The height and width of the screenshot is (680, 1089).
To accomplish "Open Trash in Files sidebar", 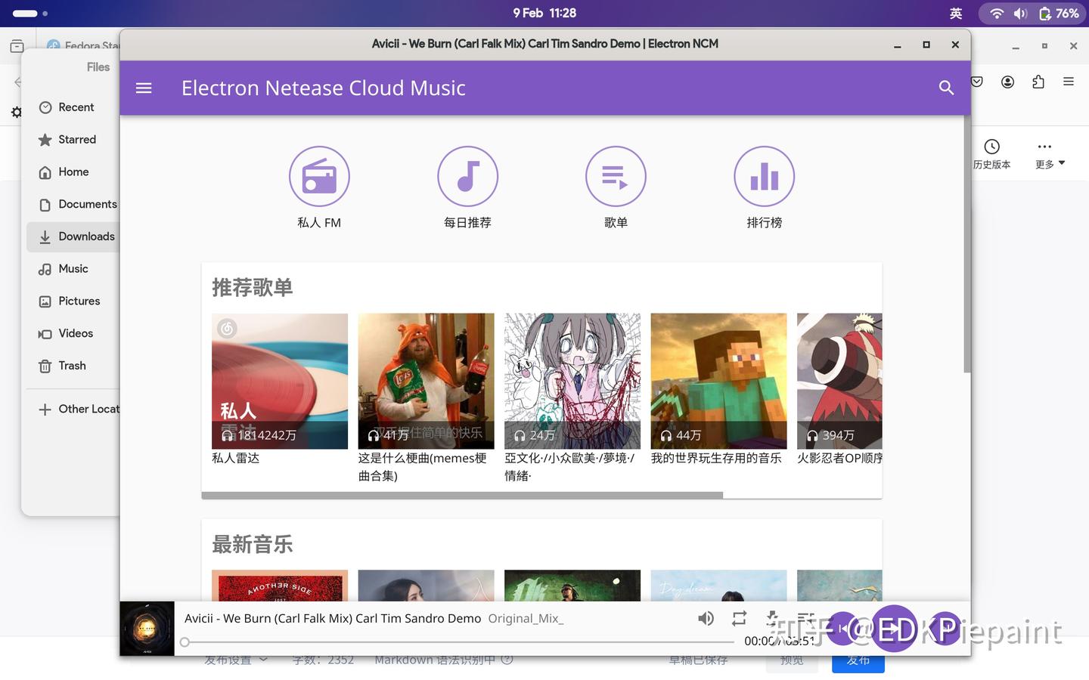I will click(x=73, y=366).
